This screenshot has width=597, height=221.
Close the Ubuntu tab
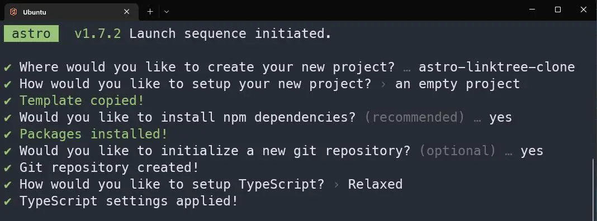tap(126, 12)
